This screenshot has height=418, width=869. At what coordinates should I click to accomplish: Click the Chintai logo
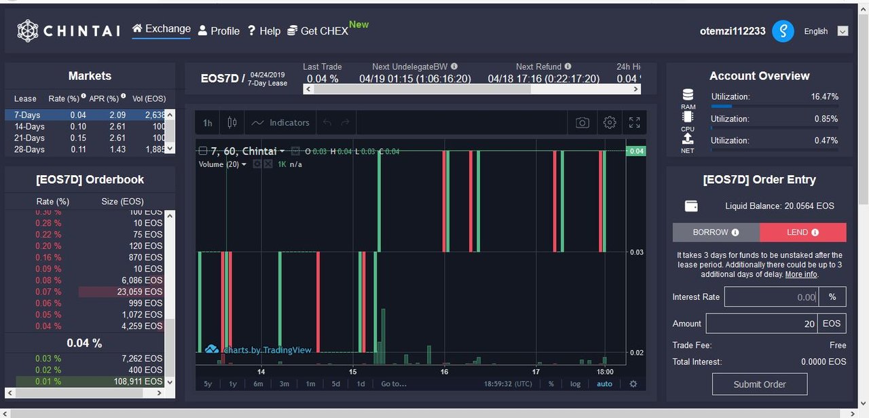[x=69, y=31]
